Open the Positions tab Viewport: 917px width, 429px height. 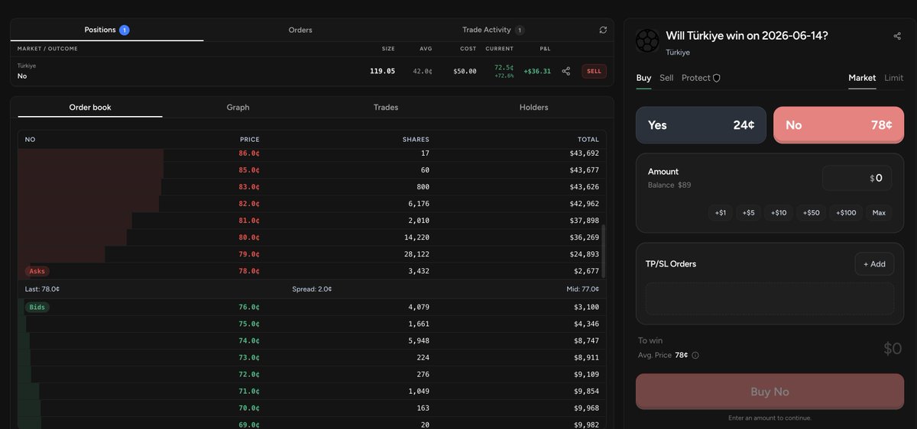click(107, 30)
